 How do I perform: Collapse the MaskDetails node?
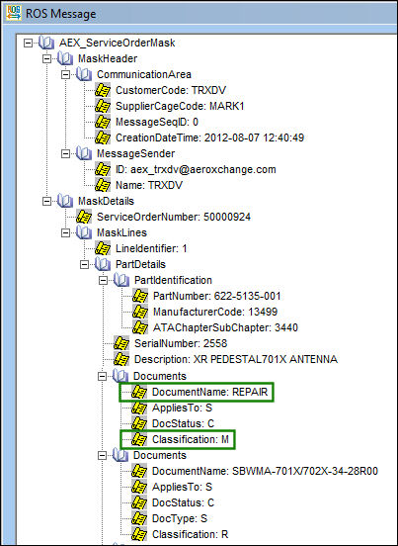click(x=47, y=202)
